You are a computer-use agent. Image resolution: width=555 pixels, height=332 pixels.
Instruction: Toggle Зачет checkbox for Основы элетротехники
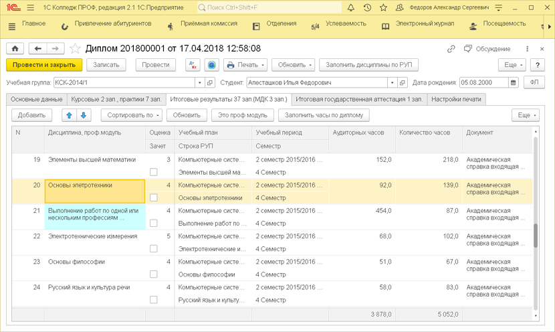[x=154, y=198]
